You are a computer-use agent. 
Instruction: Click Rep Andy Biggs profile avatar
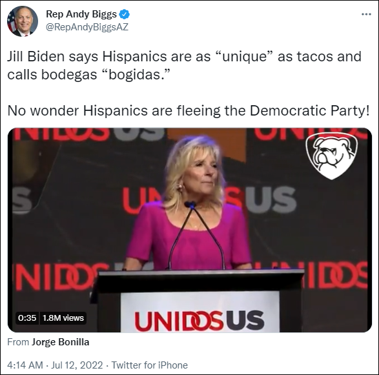point(23,21)
